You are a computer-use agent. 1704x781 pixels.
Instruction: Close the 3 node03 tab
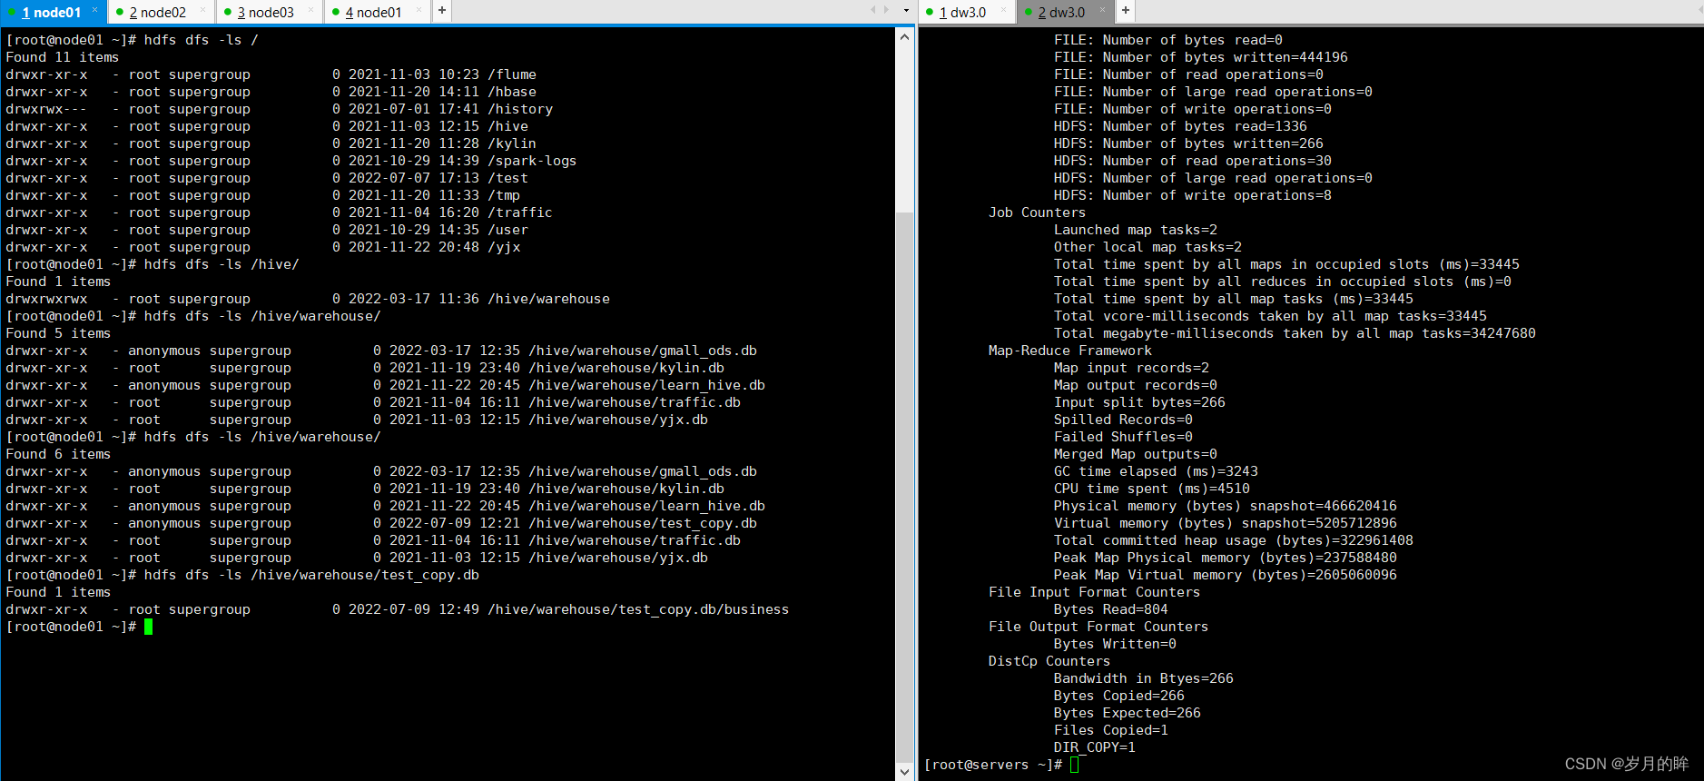(x=310, y=10)
